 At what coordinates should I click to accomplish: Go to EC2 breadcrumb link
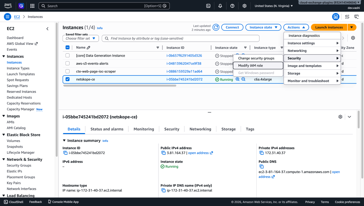[x=17, y=17]
